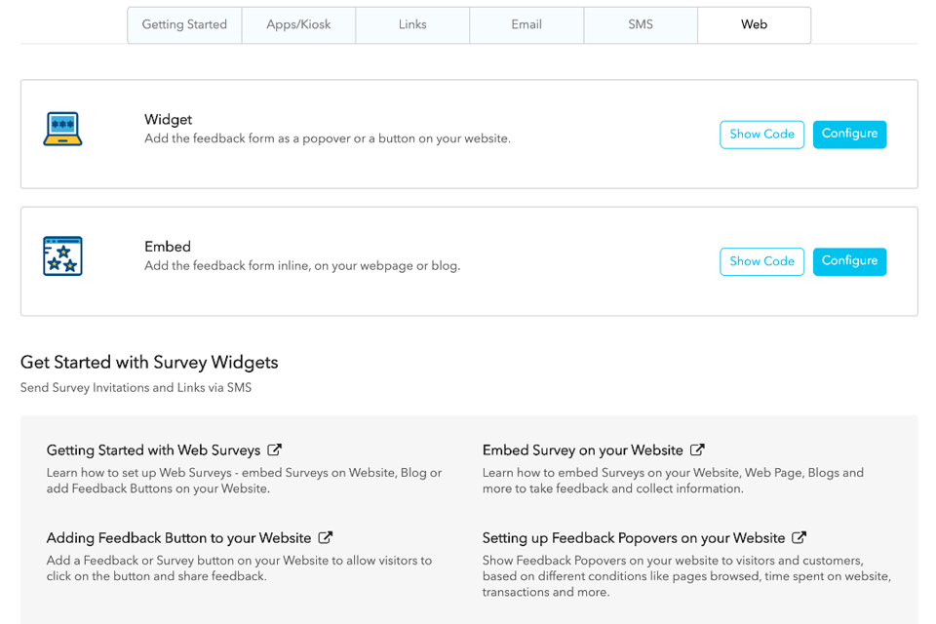
Task: Open Adding Feedback Button to your Website link
Action: coord(178,538)
